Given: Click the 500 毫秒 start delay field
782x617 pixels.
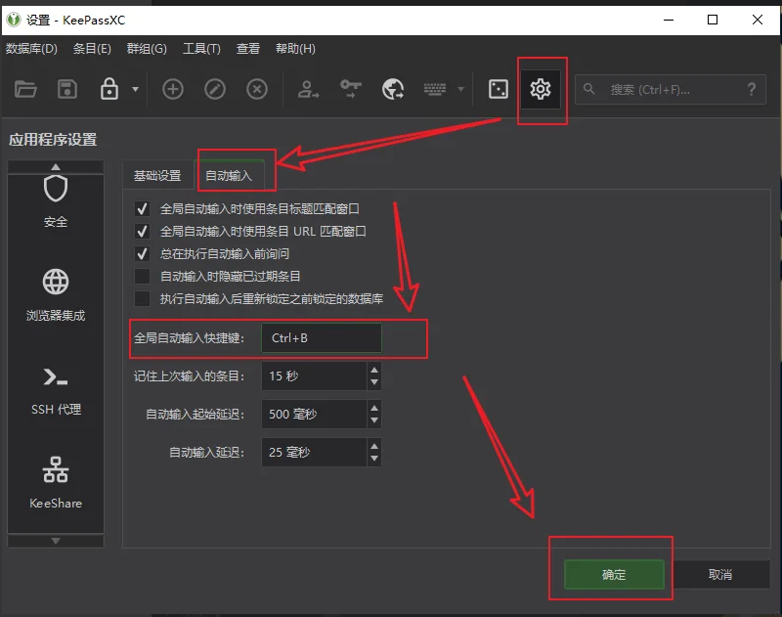Looking at the screenshot, I should click(x=314, y=414).
